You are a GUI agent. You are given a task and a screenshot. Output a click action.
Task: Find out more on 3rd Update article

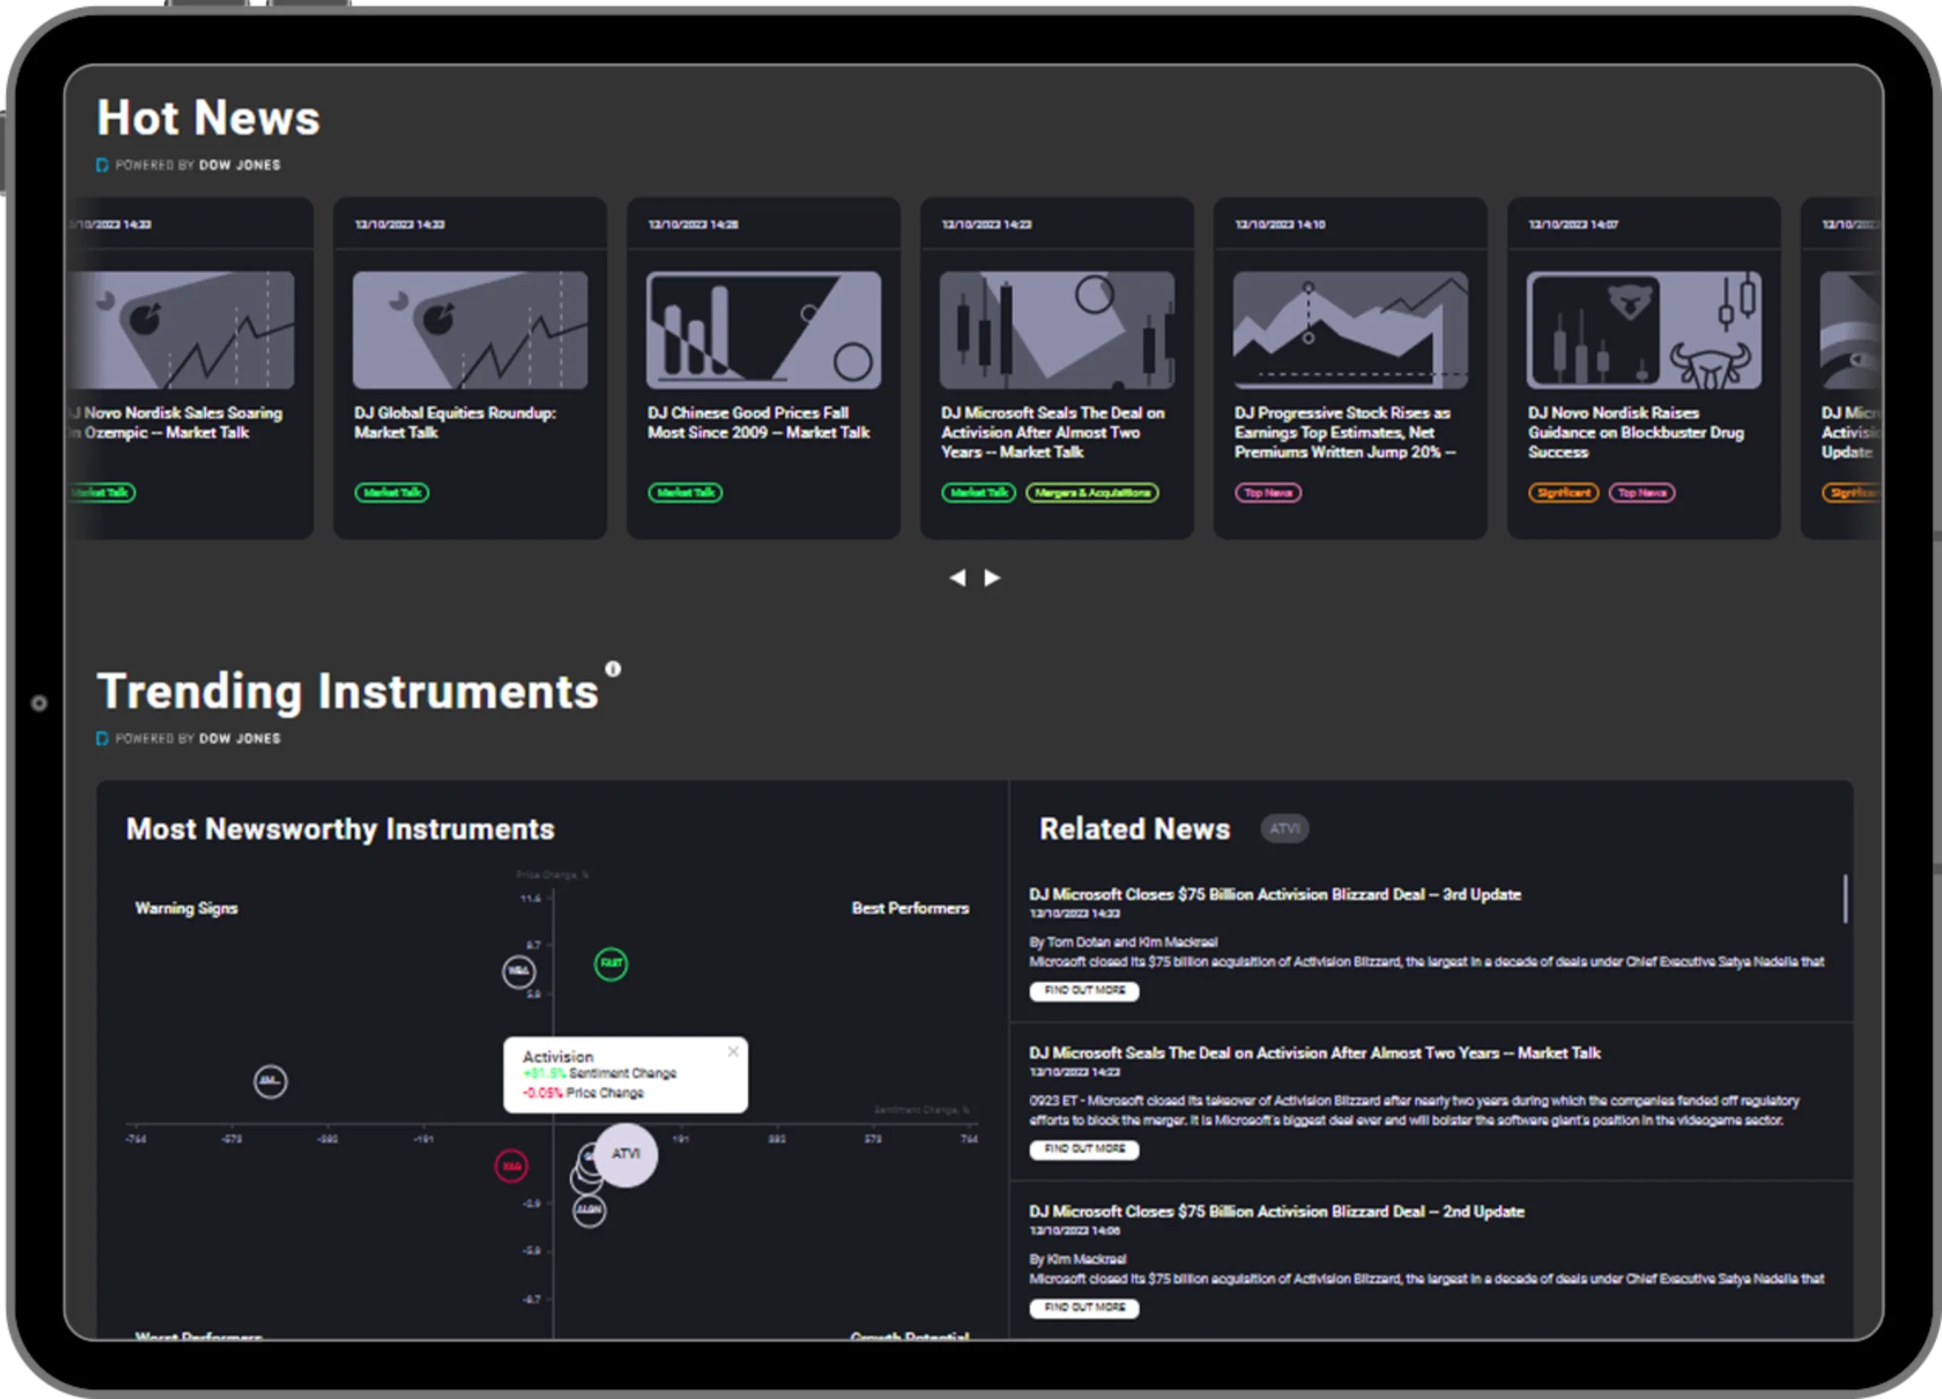(1084, 992)
